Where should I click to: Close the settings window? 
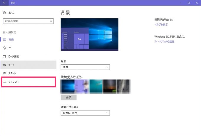point(197,3)
